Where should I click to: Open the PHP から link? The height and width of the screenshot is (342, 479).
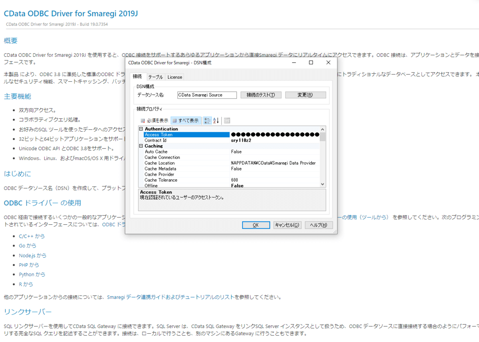click(29, 265)
